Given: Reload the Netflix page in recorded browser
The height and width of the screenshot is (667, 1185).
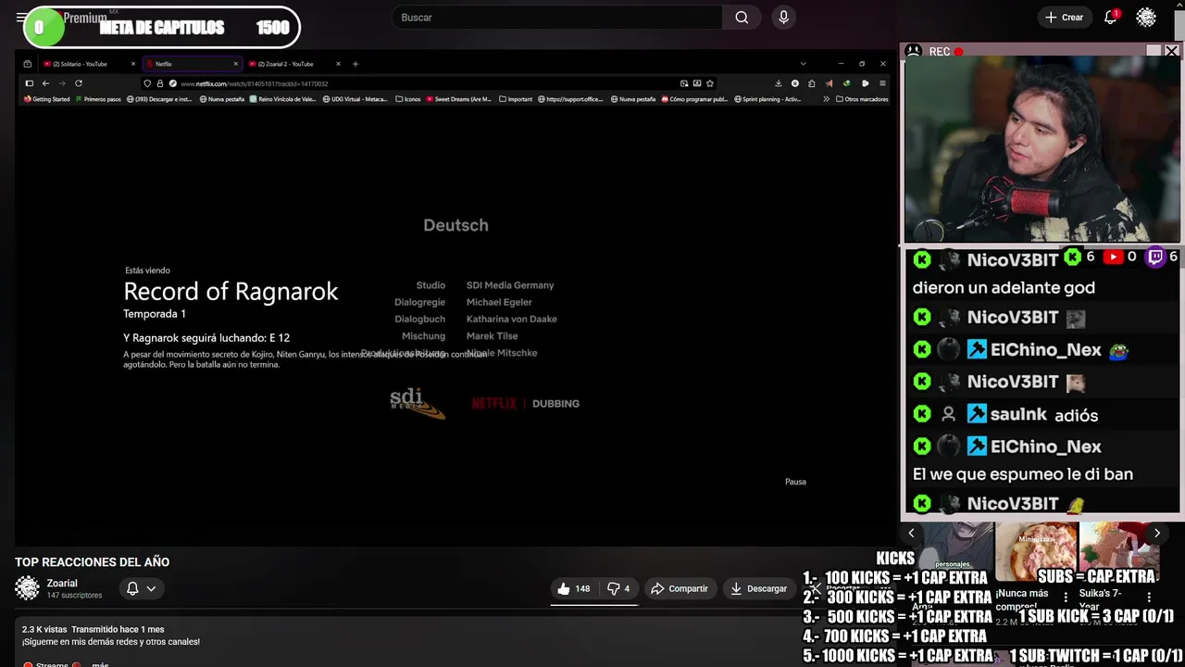Looking at the screenshot, I should click(79, 83).
